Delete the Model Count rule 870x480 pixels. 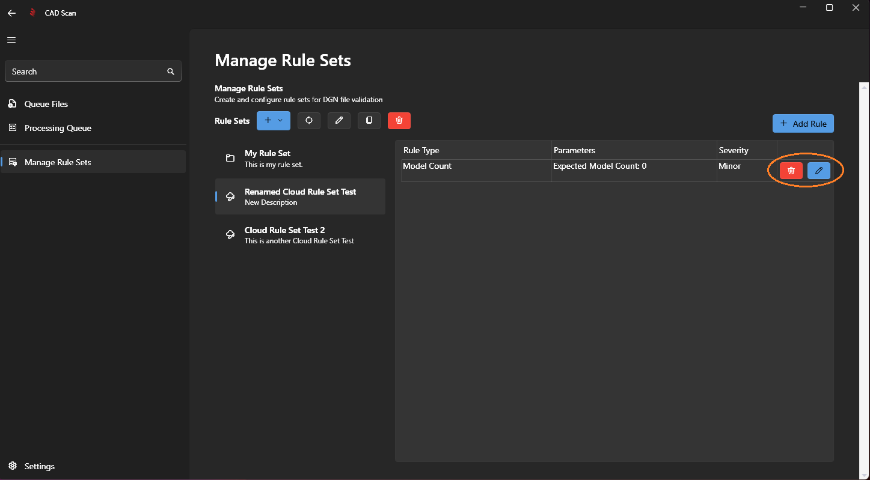tap(791, 171)
